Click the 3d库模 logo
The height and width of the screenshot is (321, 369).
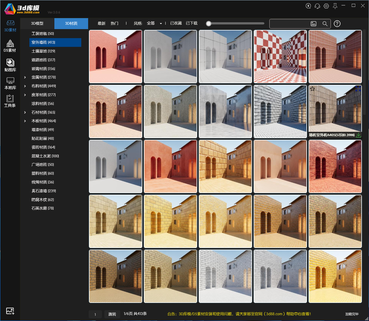22,9
